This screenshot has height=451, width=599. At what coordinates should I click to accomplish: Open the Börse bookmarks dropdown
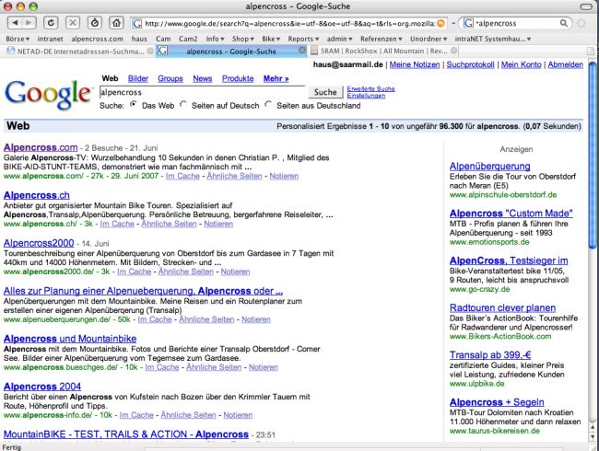[18, 39]
